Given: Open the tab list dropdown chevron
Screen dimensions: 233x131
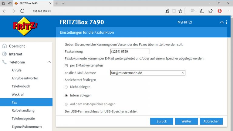Looking at the screenshot, I should pyautogui.click(x=63, y=3).
